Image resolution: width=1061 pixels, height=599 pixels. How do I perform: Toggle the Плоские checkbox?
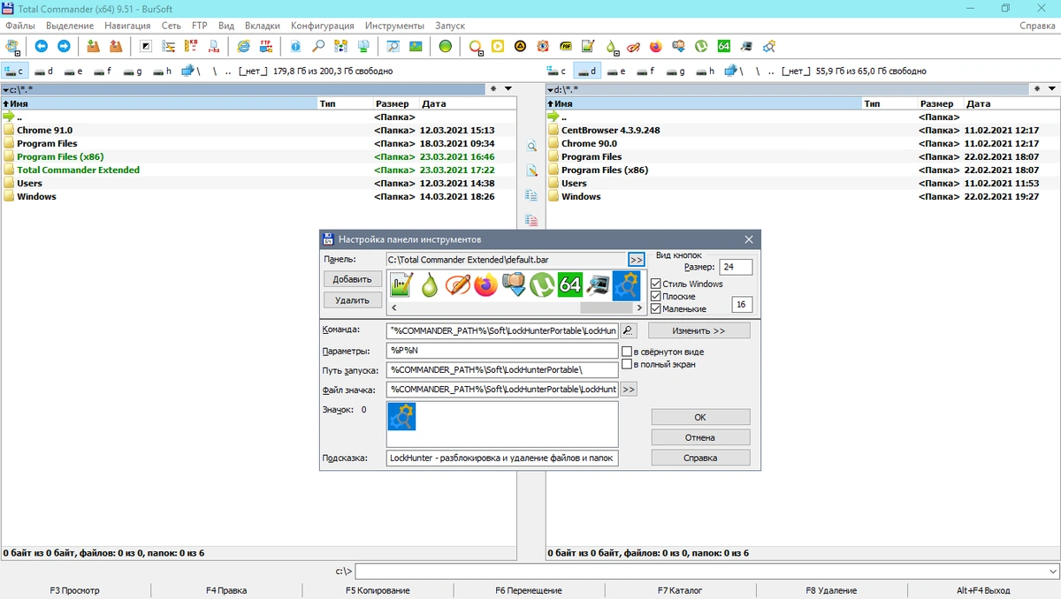[x=655, y=297]
